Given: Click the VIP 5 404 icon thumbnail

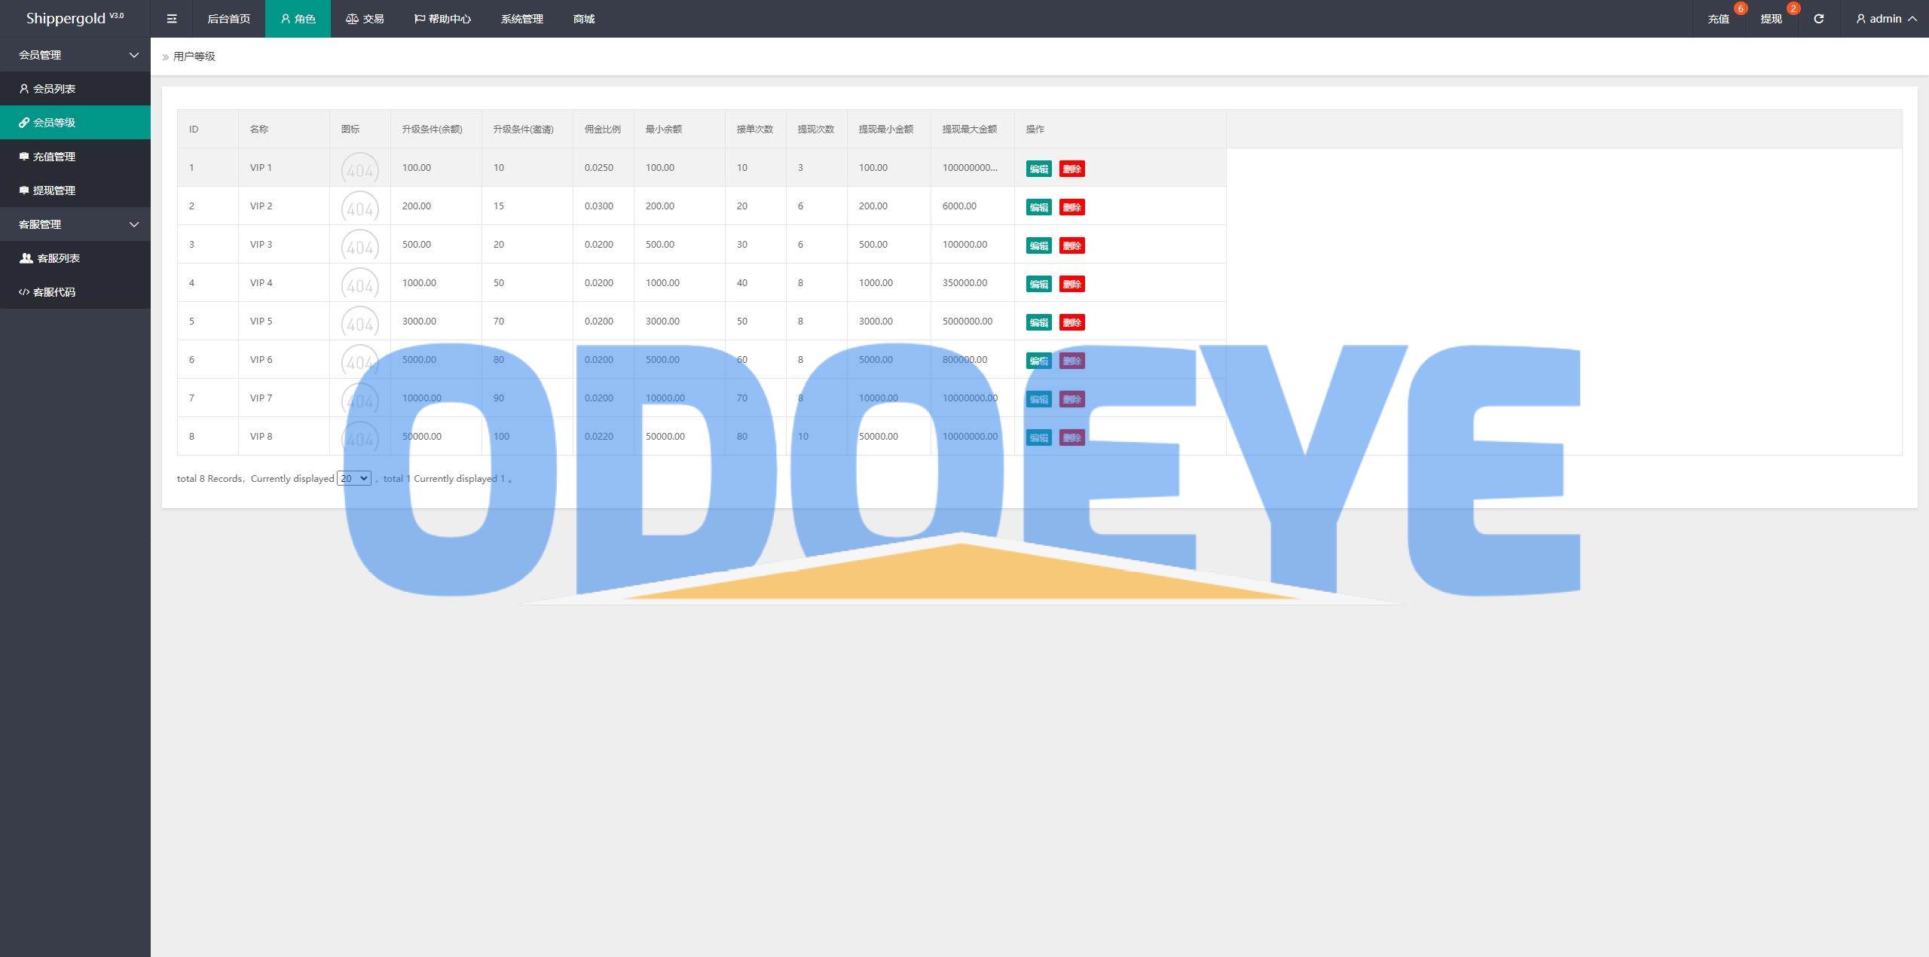Looking at the screenshot, I should point(360,323).
